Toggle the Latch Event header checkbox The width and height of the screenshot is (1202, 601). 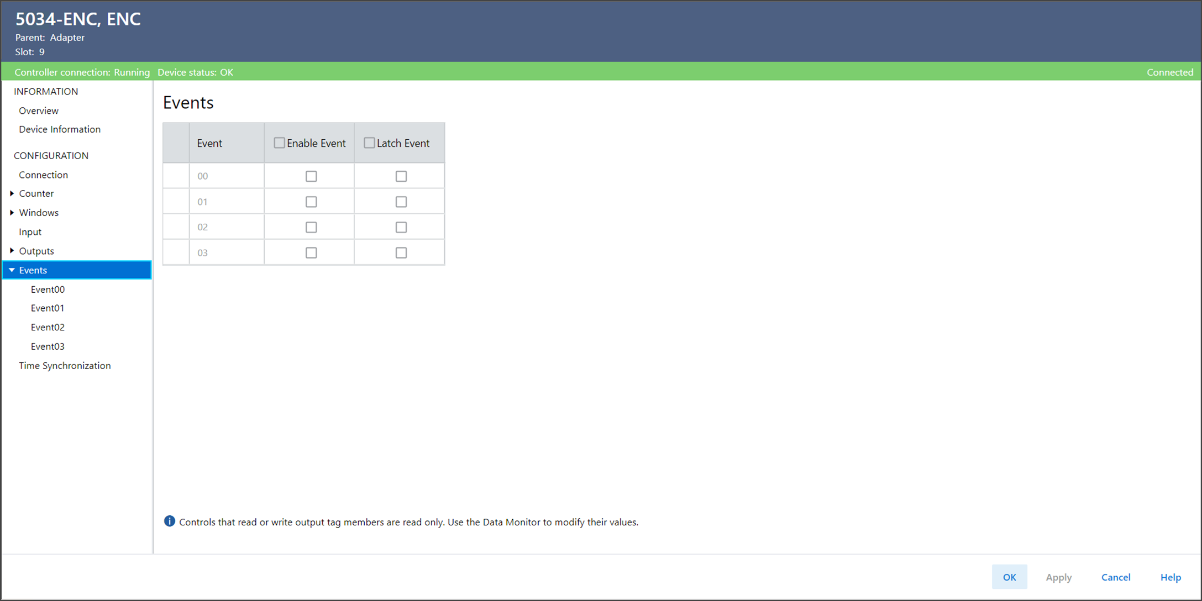[369, 143]
